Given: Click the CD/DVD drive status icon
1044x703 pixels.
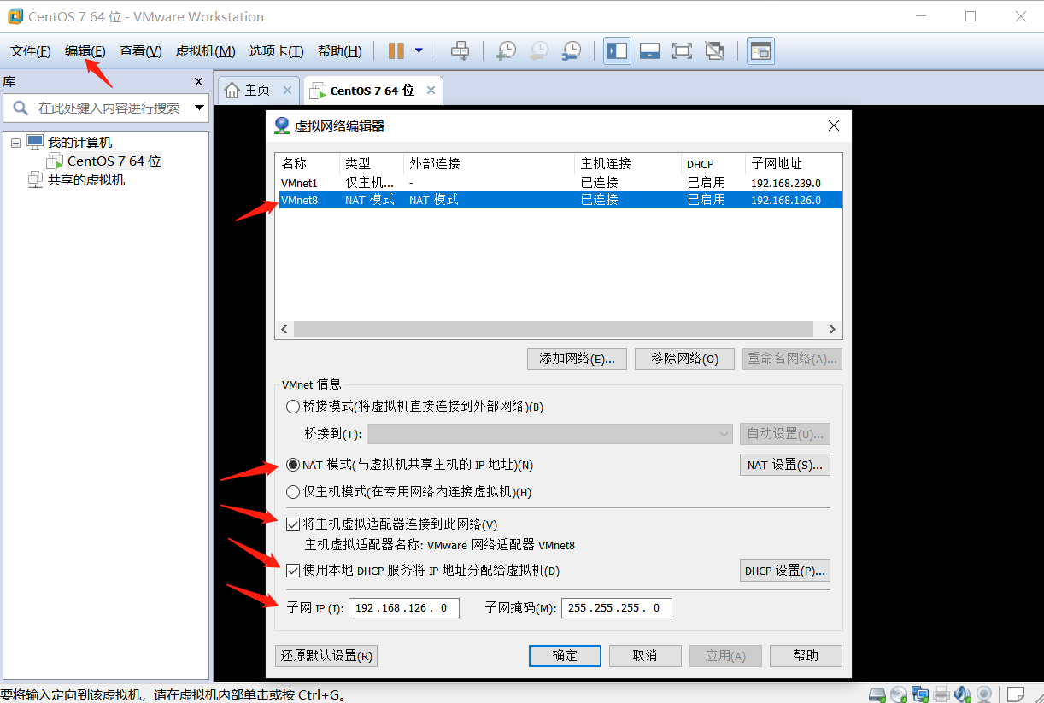Looking at the screenshot, I should (899, 694).
